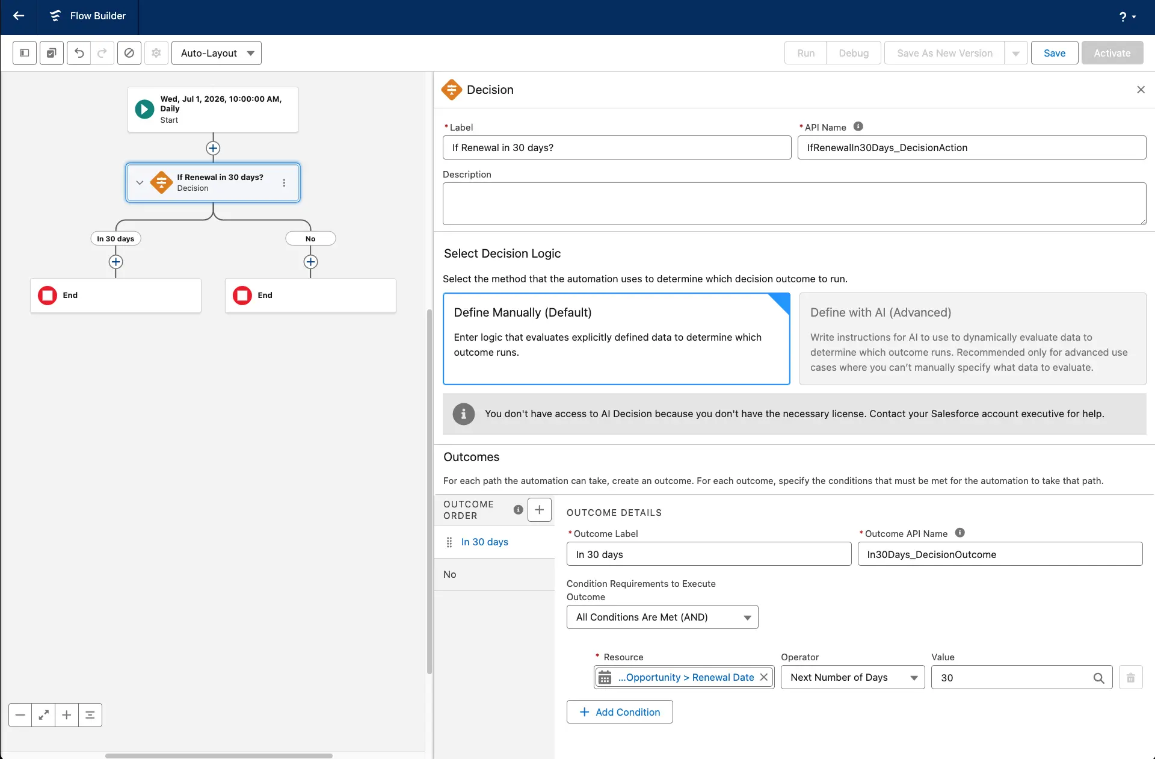The width and height of the screenshot is (1155, 759).
Task: Click the search icon in Value field
Action: pyautogui.click(x=1099, y=678)
